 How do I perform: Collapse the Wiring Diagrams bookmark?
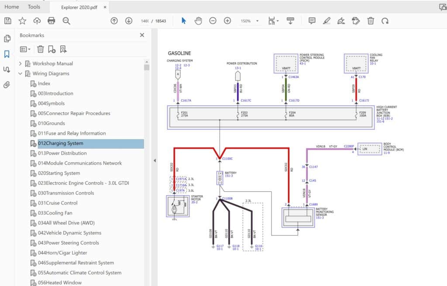tap(20, 74)
